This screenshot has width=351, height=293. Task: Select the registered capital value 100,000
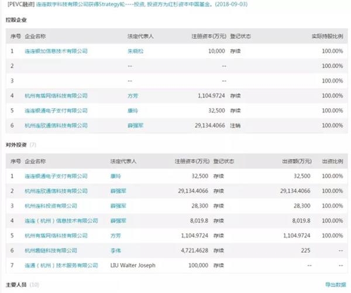[198, 266]
